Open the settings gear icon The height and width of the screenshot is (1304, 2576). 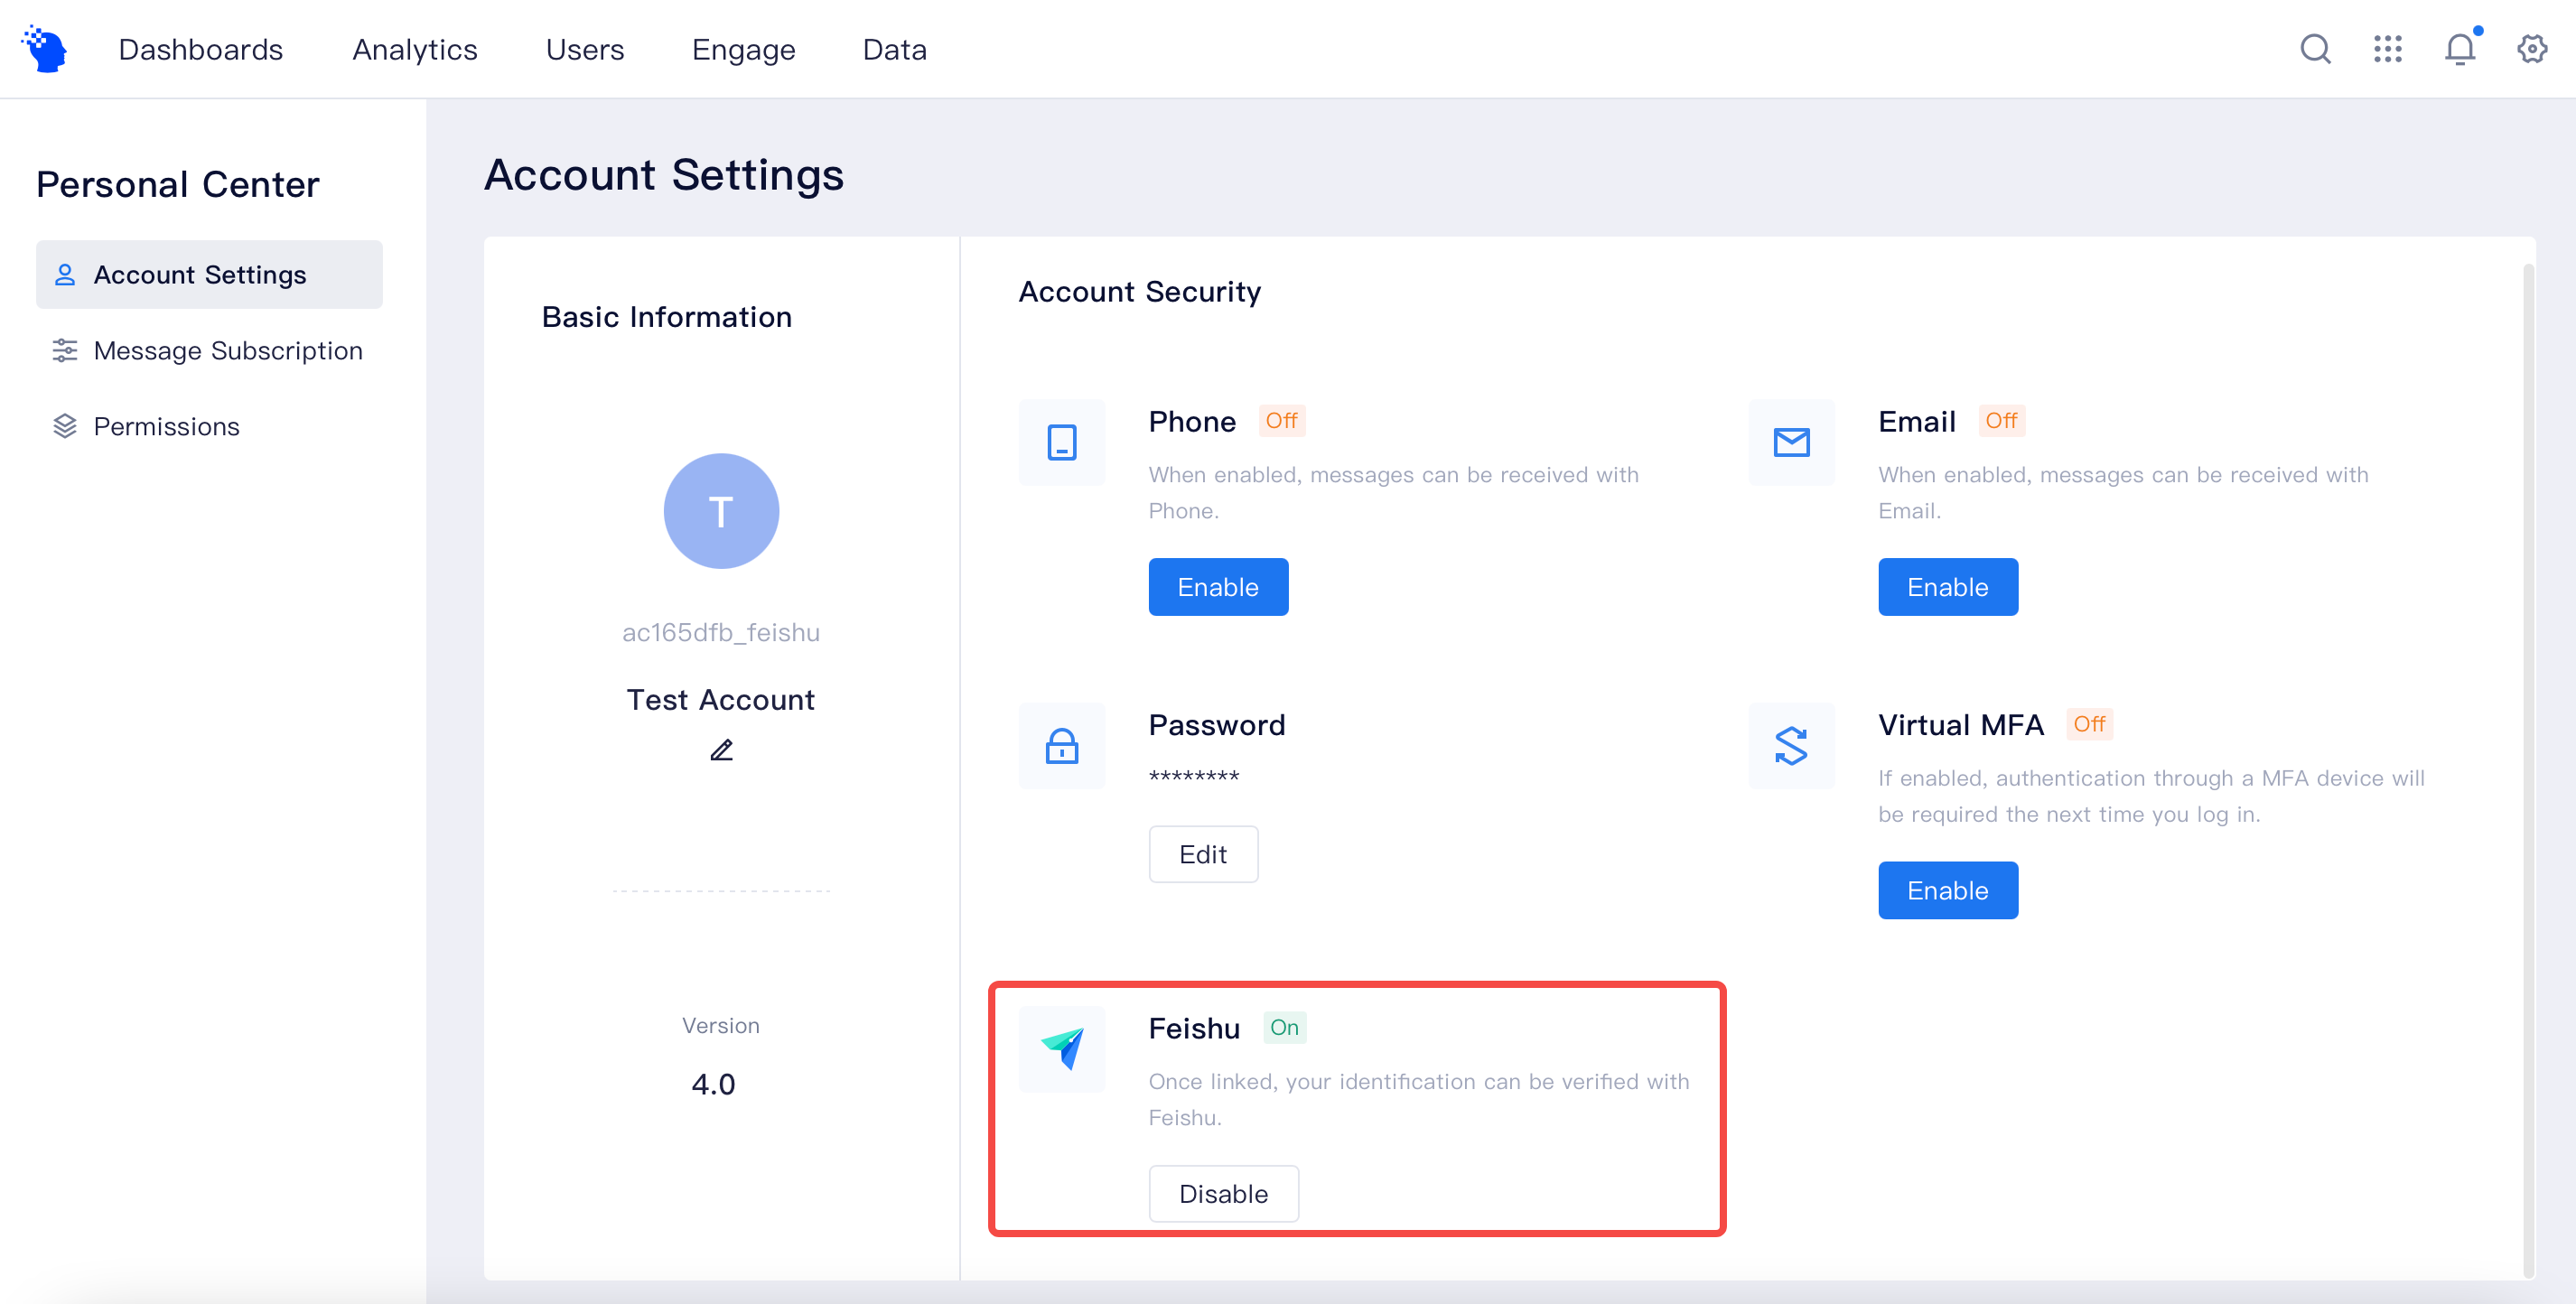click(x=2532, y=49)
